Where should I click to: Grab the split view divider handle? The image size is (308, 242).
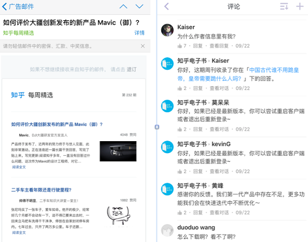pyautogui.click(x=157, y=127)
